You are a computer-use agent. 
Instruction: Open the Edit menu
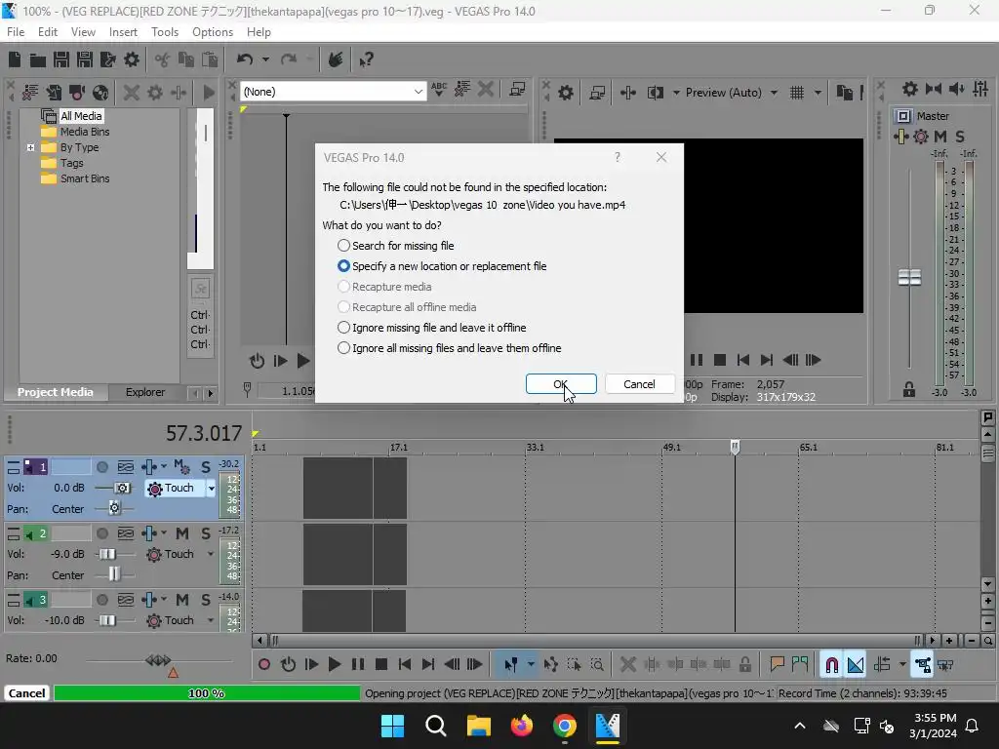pos(48,32)
